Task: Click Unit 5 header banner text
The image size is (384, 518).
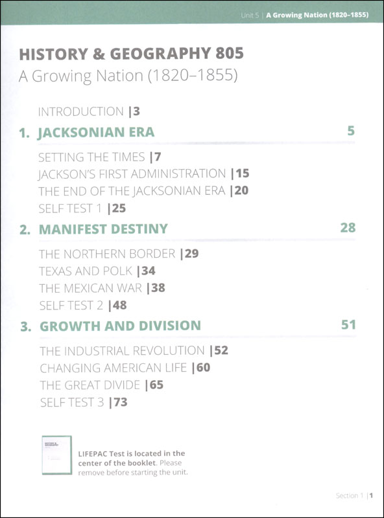Action: (305, 15)
